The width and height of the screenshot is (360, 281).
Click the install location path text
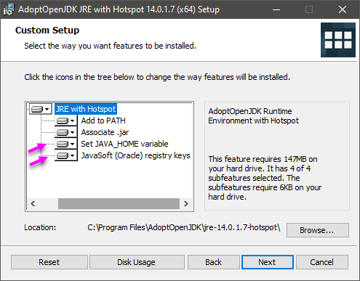184,227
